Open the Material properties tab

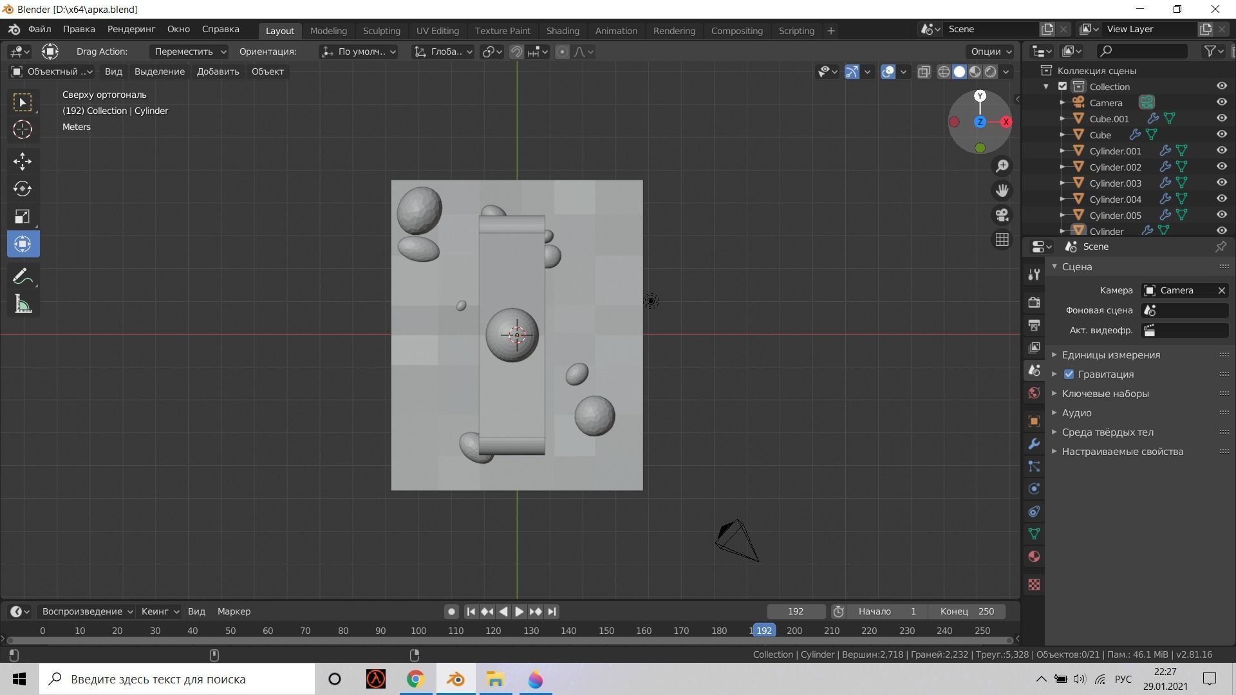coord(1034,557)
